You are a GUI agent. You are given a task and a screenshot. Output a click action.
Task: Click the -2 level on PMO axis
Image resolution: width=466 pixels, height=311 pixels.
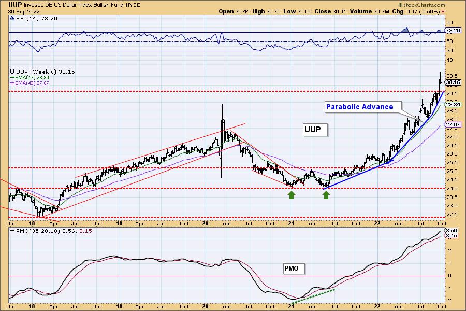point(449,301)
